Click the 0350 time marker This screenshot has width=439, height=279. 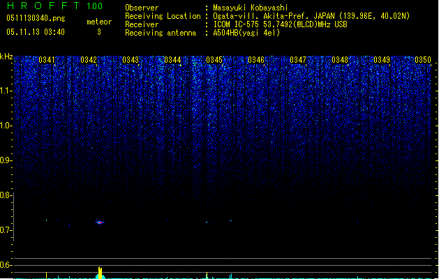tap(423, 59)
